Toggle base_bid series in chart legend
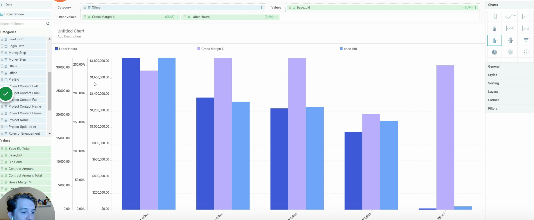Viewport: 534px width, 220px height. coord(348,49)
